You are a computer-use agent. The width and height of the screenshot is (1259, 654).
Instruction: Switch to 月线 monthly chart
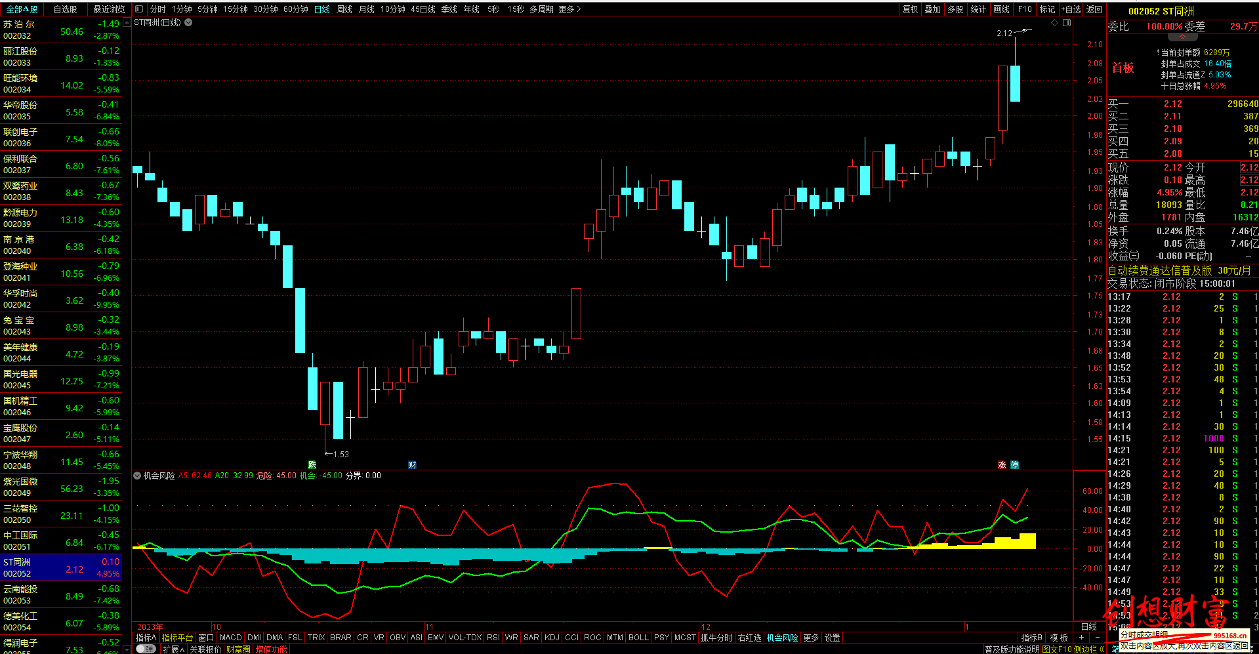(367, 9)
